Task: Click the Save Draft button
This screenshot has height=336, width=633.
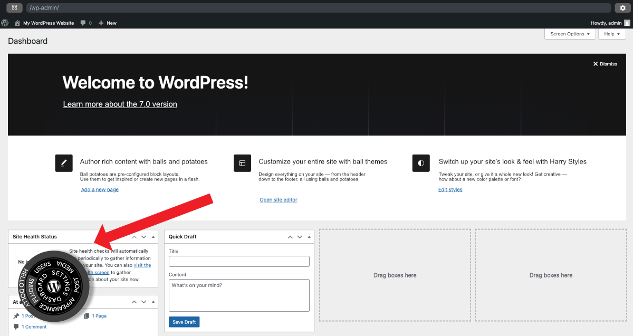Action: pyautogui.click(x=184, y=322)
